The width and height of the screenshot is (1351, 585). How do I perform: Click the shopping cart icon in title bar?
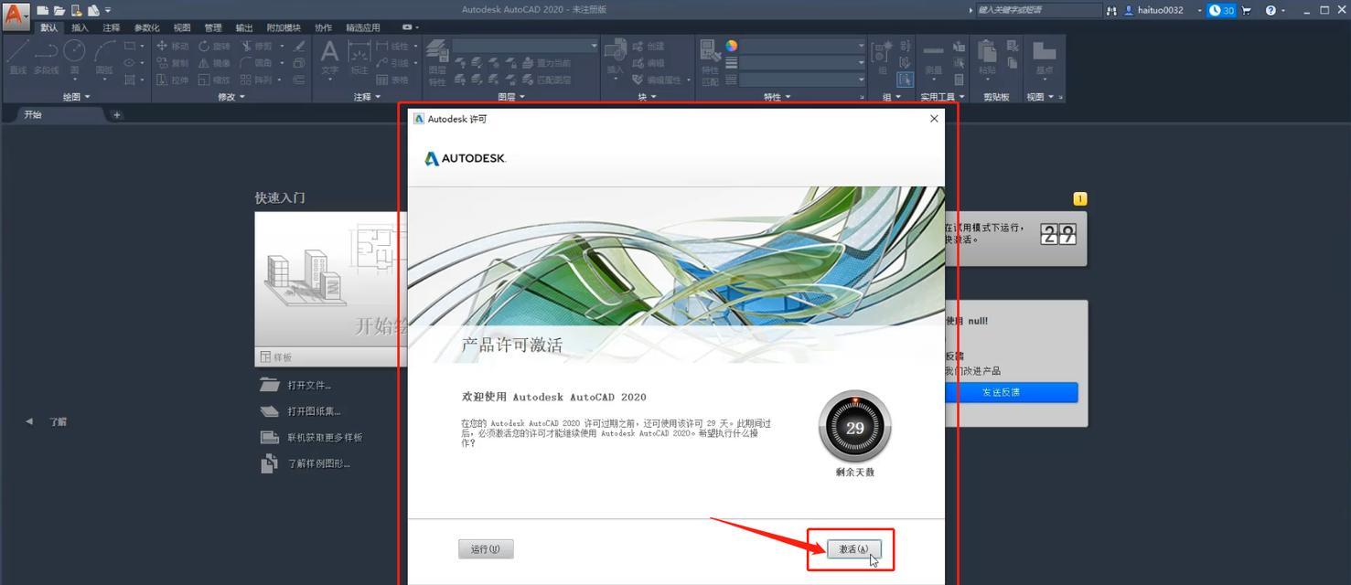point(1246,10)
